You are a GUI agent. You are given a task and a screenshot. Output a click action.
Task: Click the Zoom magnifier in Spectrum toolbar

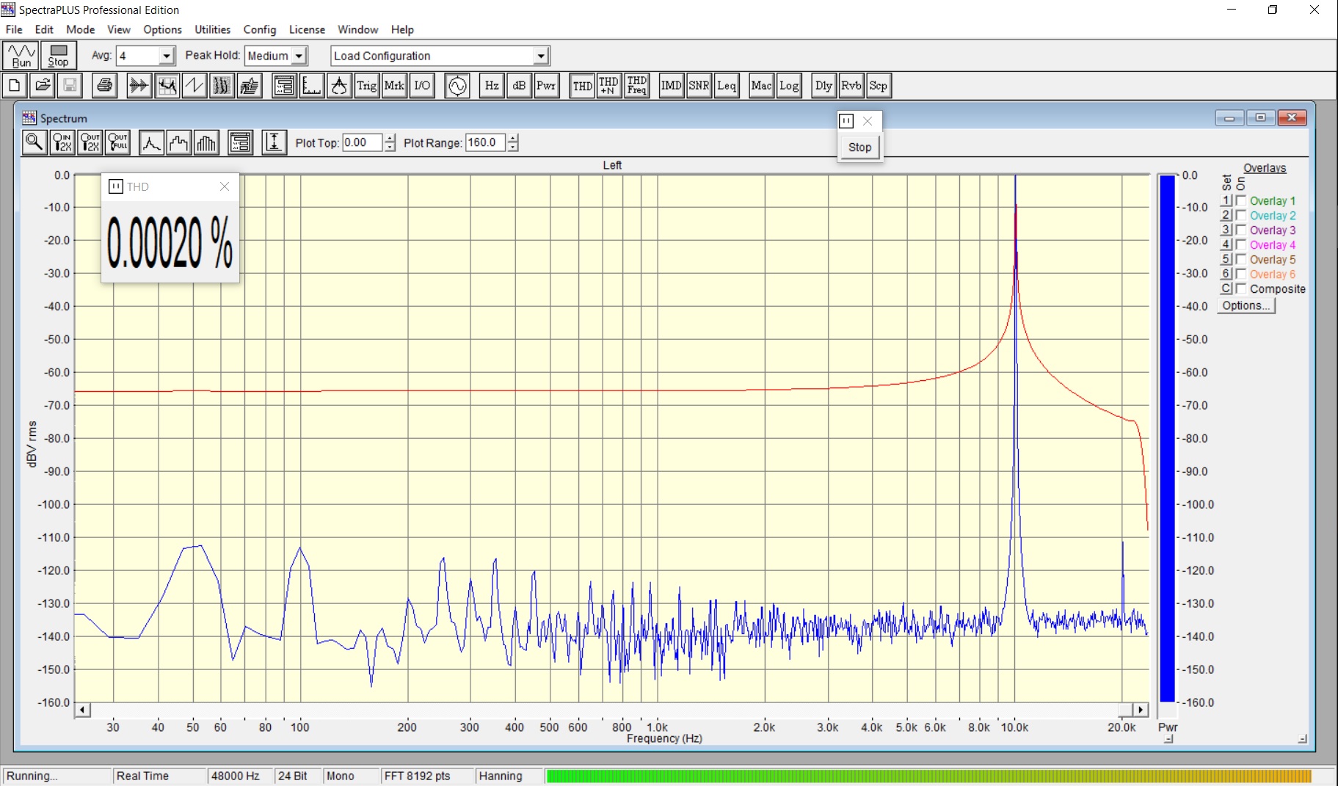click(34, 142)
